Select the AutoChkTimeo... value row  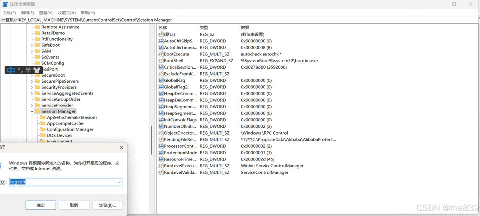248,48
